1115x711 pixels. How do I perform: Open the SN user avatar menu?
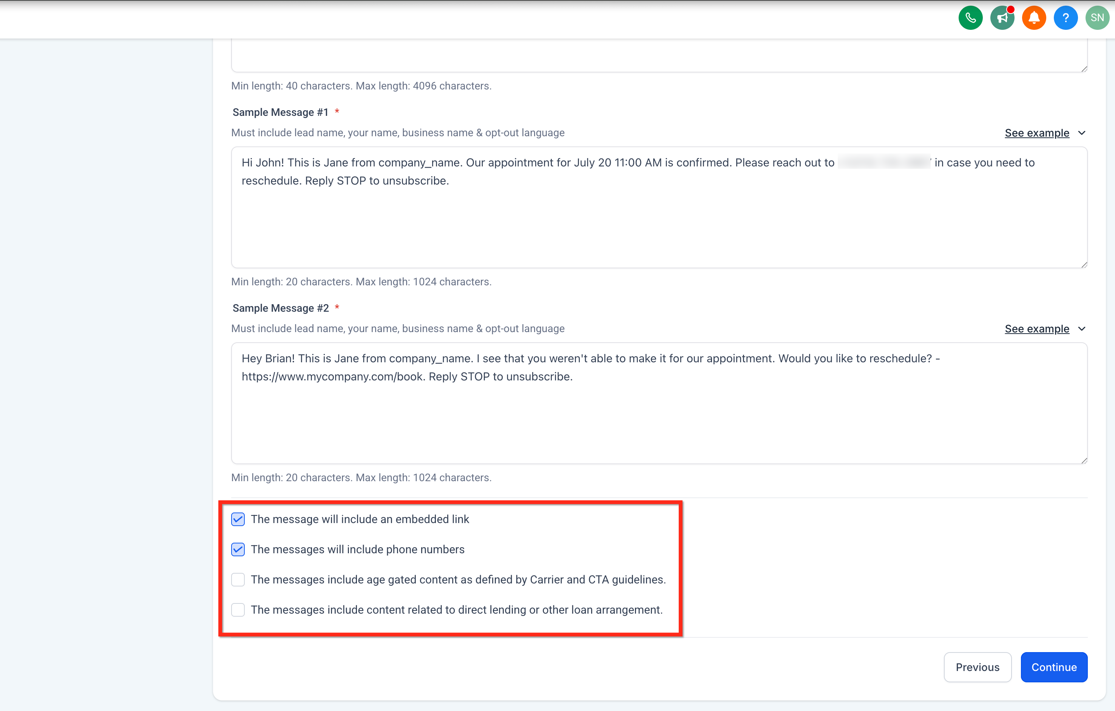point(1097,18)
